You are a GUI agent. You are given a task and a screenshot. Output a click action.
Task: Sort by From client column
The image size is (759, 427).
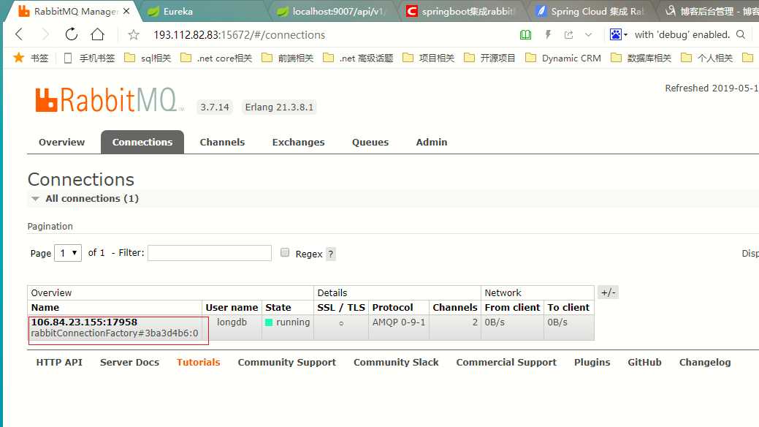coord(512,307)
